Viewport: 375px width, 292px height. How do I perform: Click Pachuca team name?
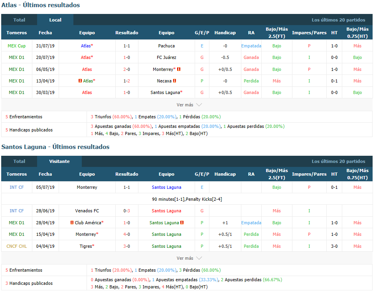166,46
